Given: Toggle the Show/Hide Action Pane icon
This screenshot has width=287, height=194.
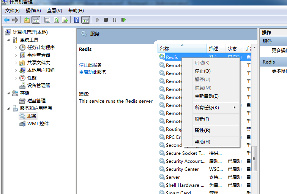Looking at the screenshot, I should (86, 20).
